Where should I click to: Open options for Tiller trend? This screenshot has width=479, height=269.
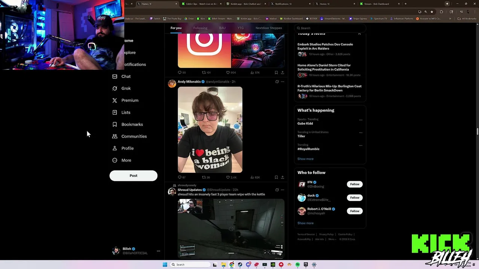361,133
